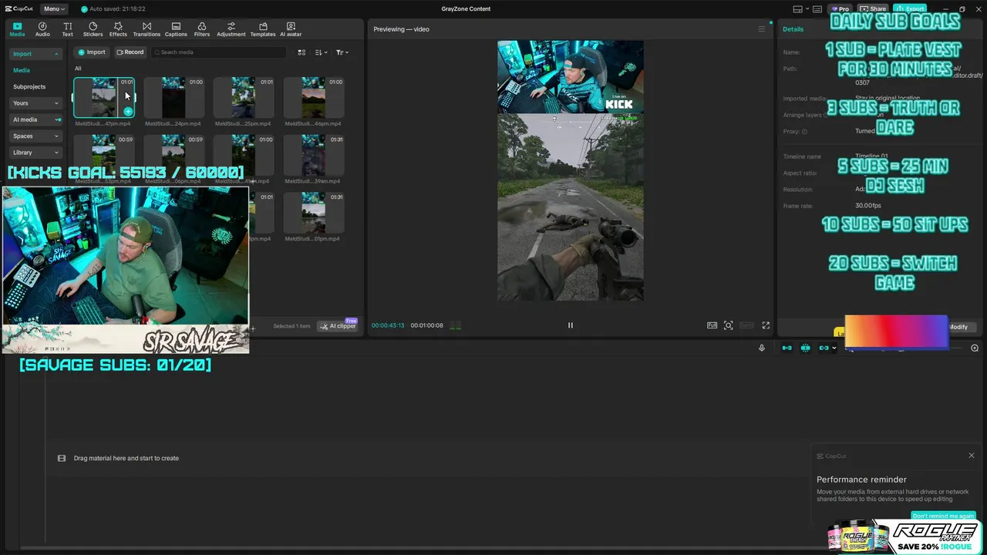Open the Captions tab
Image resolution: width=987 pixels, height=555 pixels.
[176, 29]
